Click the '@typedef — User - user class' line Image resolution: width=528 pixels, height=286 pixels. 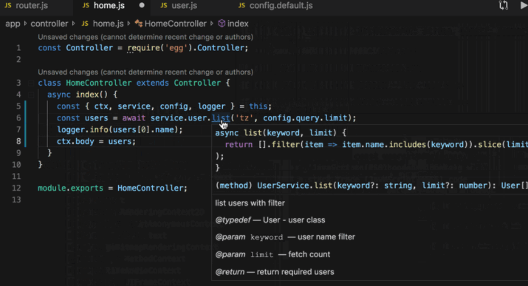[x=270, y=220]
